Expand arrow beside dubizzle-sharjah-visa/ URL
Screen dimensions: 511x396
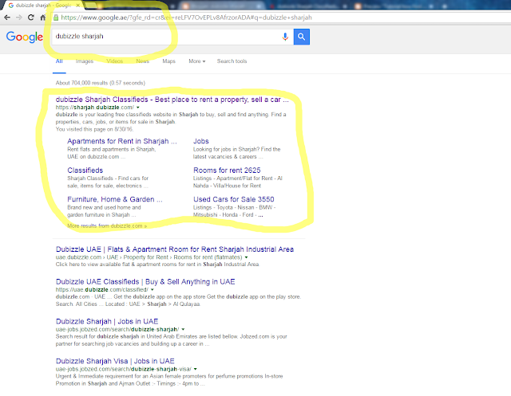(x=196, y=369)
